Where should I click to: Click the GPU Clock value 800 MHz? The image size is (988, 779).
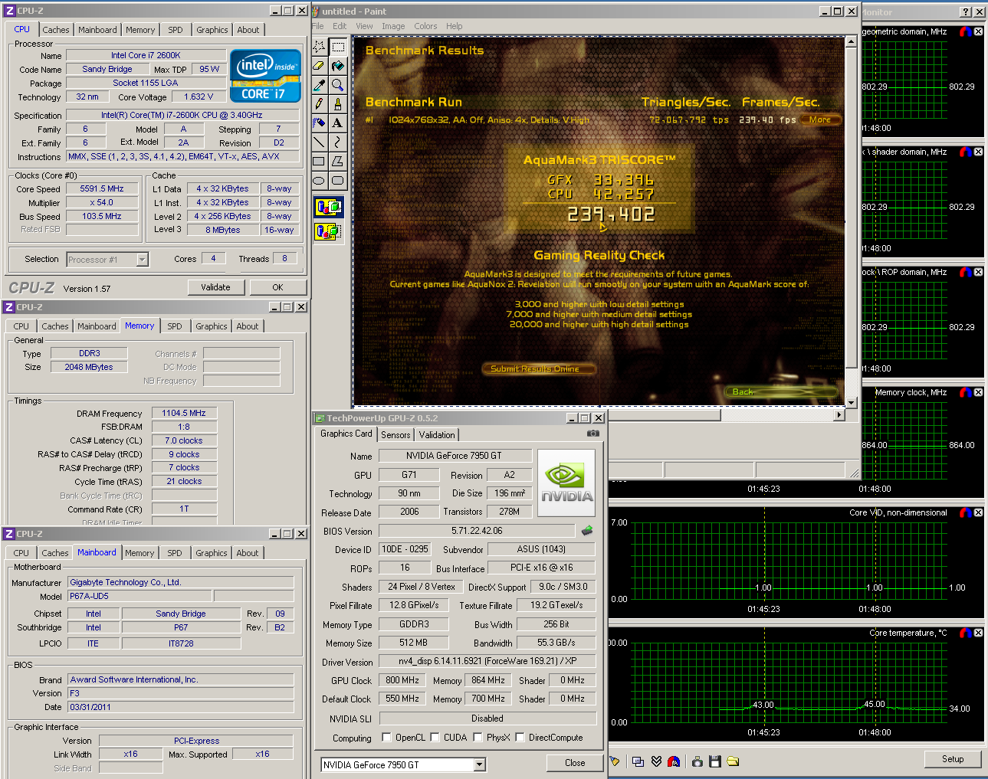pyautogui.click(x=402, y=680)
